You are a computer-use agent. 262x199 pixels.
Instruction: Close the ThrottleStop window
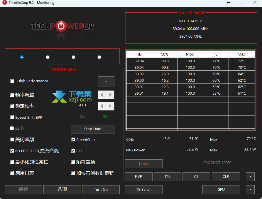coord(255,3)
